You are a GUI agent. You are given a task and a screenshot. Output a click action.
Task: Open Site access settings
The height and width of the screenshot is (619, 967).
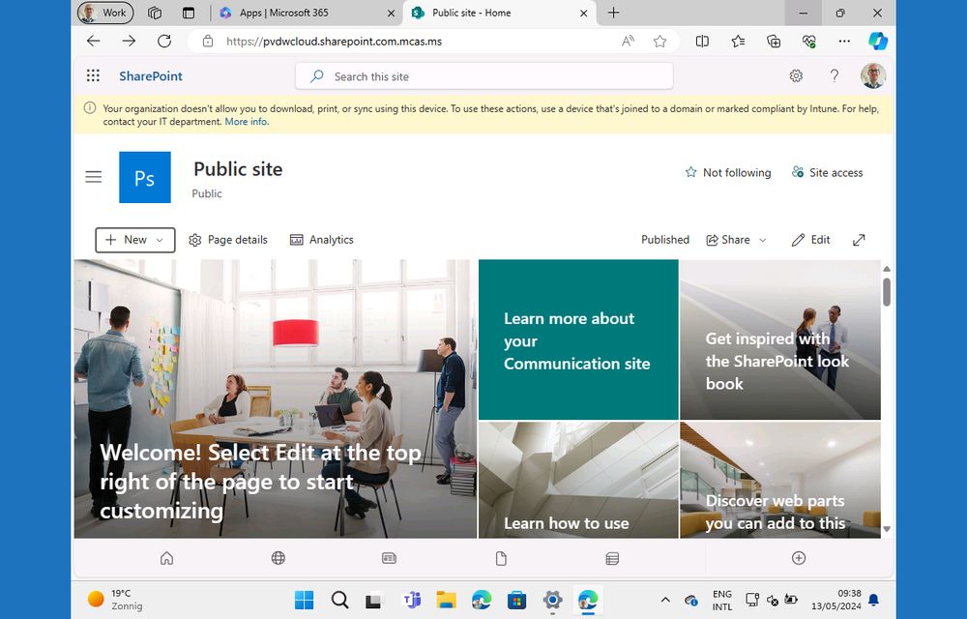click(827, 172)
